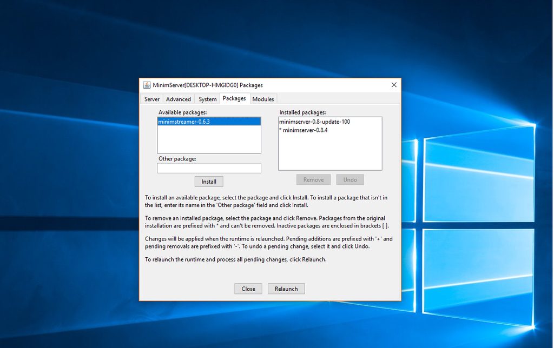Click the MinimServer window title text
The width and height of the screenshot is (554, 348).
pos(208,85)
